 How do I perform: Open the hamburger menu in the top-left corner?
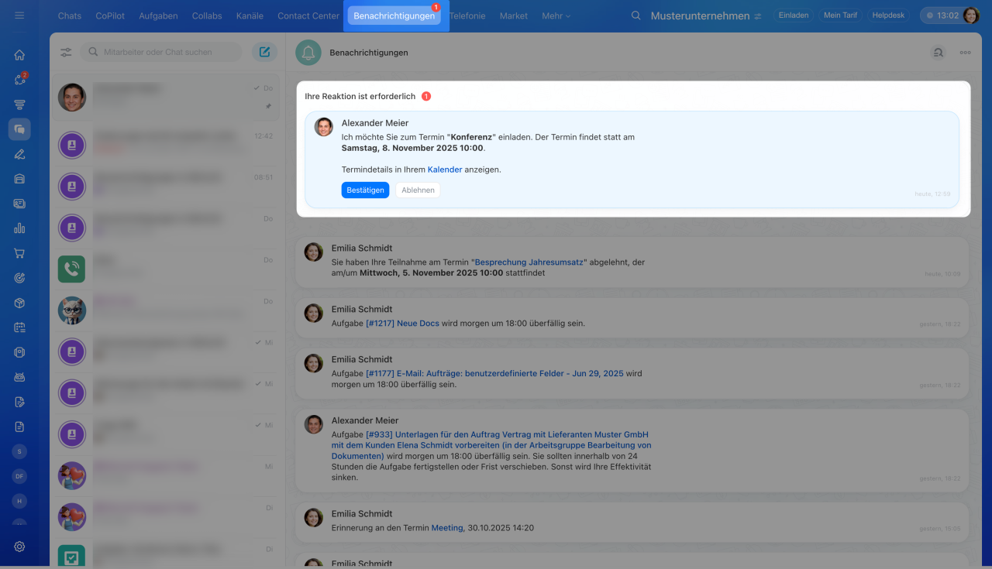pos(19,15)
